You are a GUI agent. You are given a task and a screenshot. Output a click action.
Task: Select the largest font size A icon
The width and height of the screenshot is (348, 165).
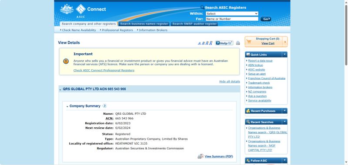coord(211,43)
